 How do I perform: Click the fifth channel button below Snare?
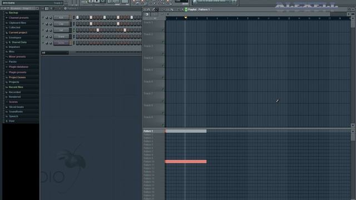[61, 43]
